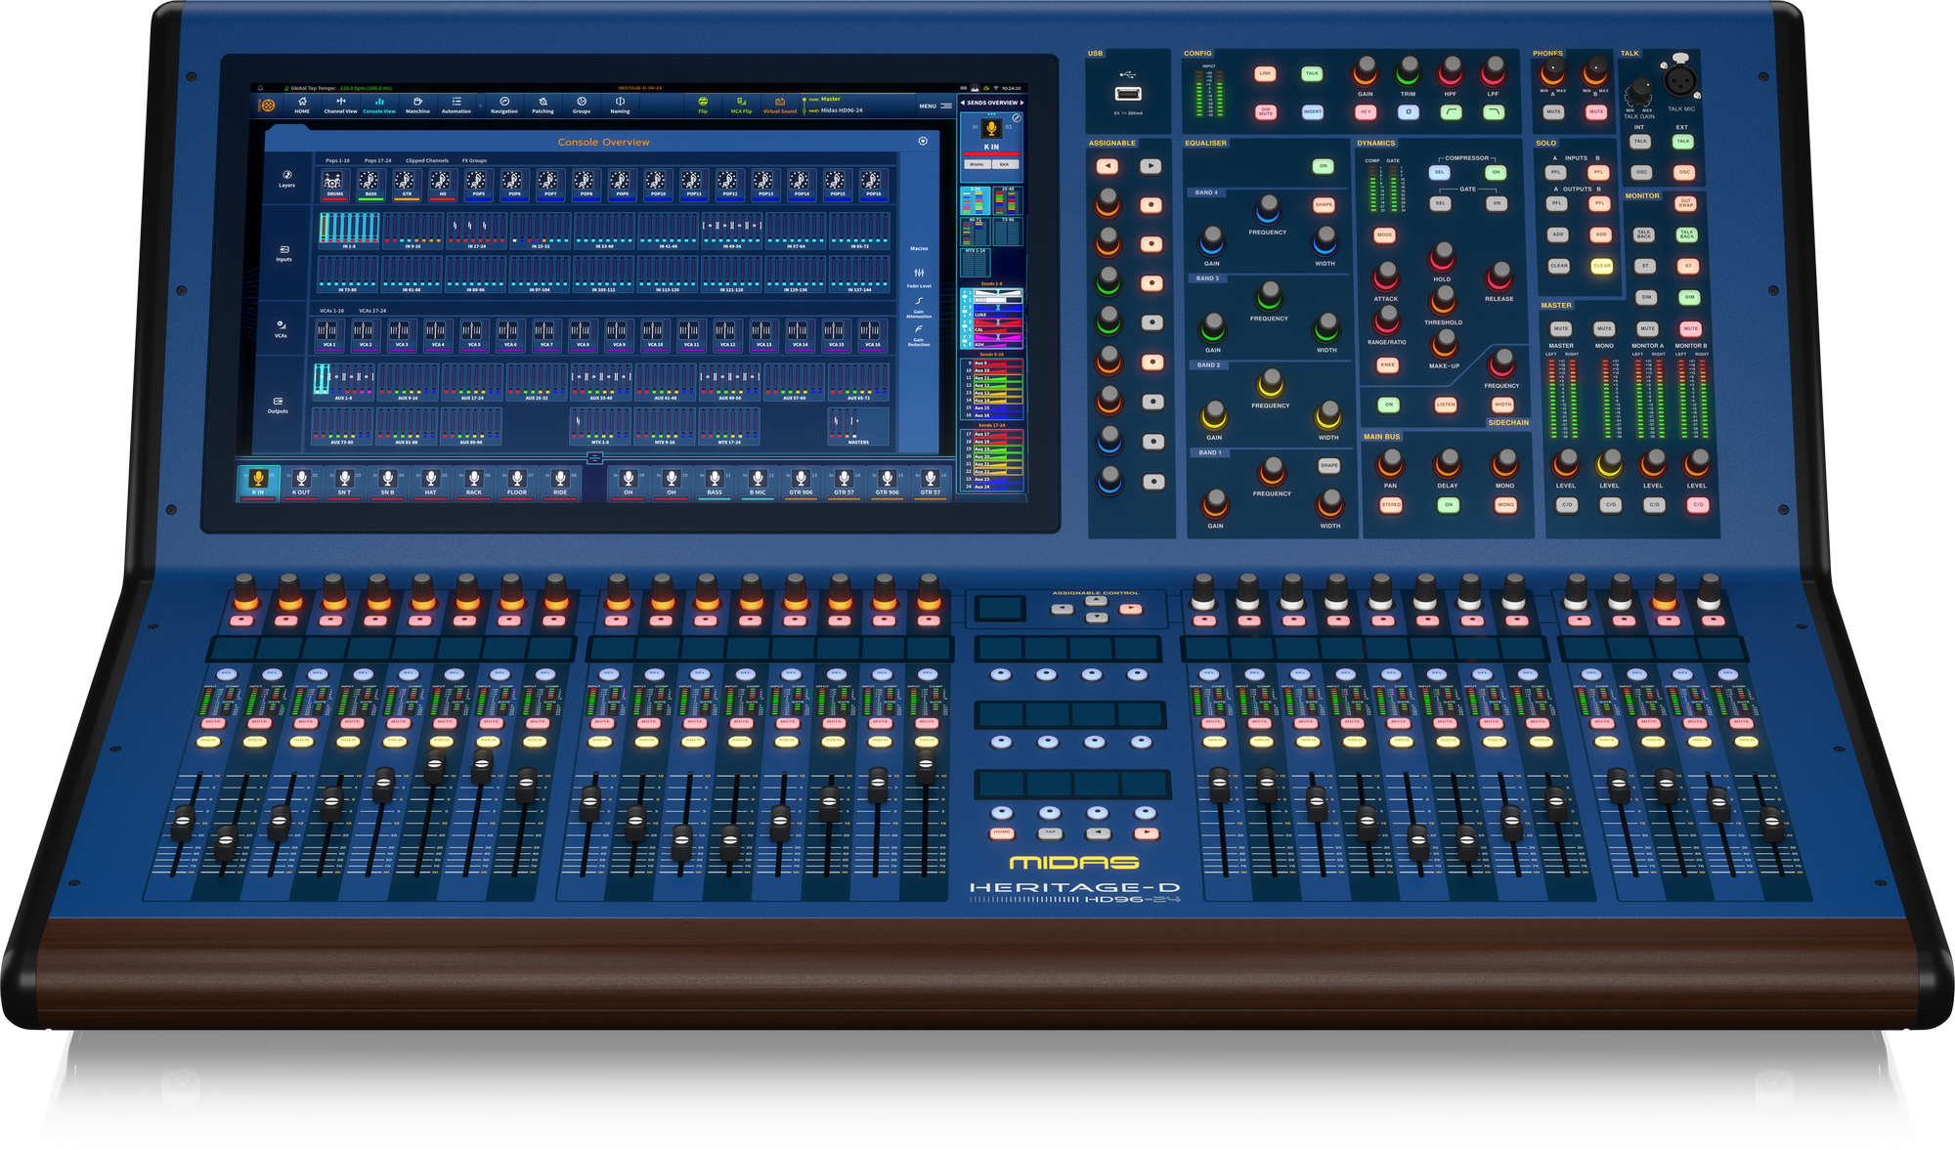Open the Automation list icon
The width and height of the screenshot is (1955, 1150).
[456, 103]
